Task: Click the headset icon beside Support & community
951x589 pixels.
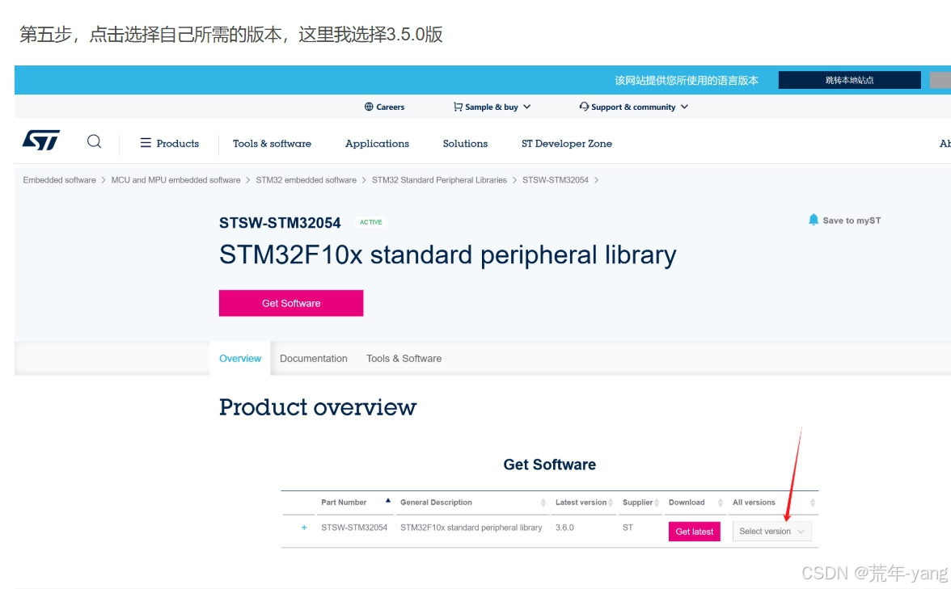Action: 584,107
